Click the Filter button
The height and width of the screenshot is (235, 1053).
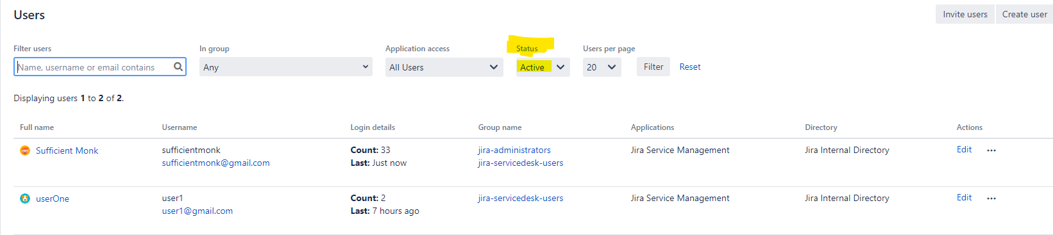(x=653, y=67)
